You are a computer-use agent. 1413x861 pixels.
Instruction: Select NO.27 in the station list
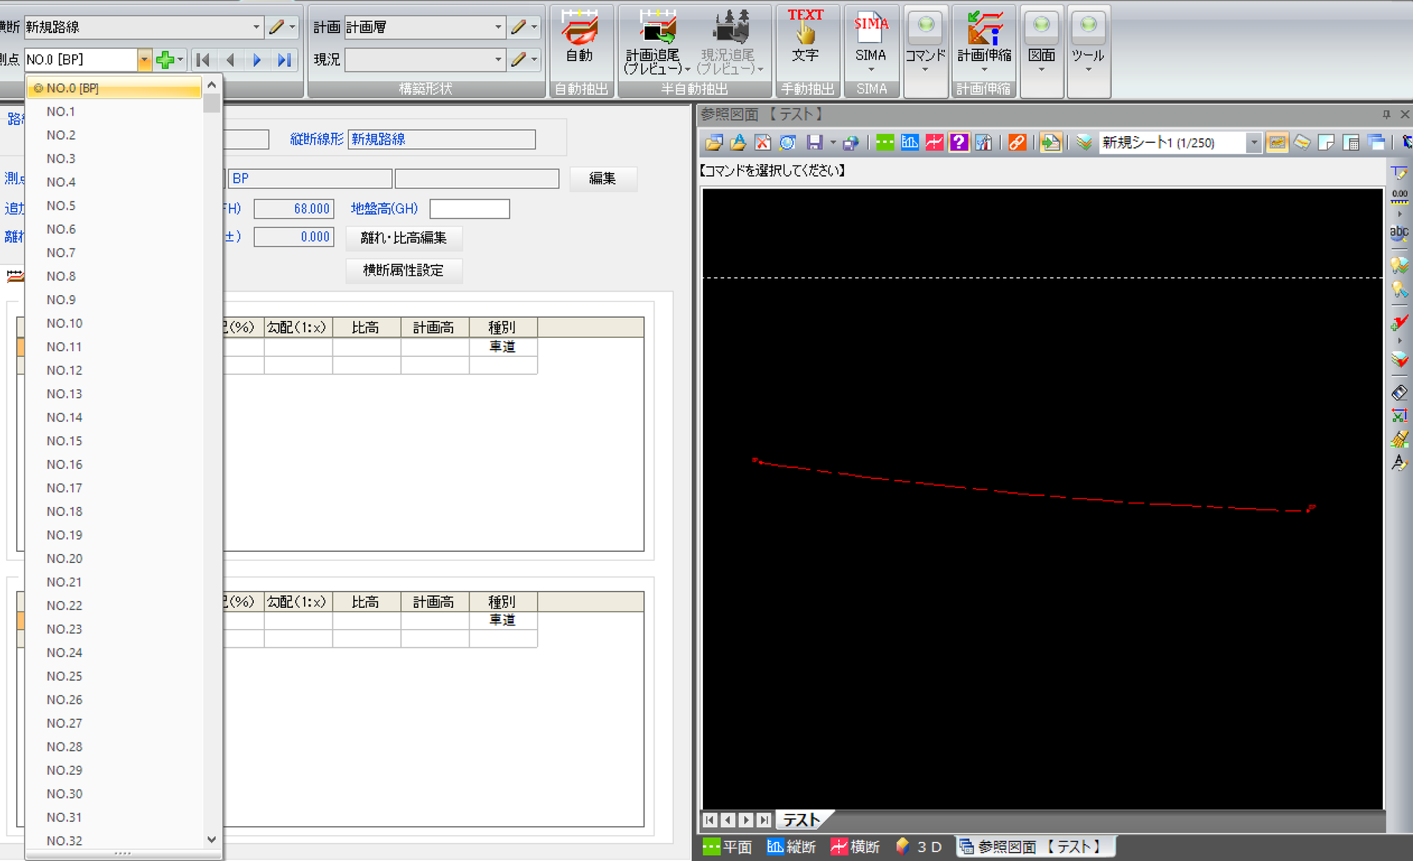click(114, 723)
